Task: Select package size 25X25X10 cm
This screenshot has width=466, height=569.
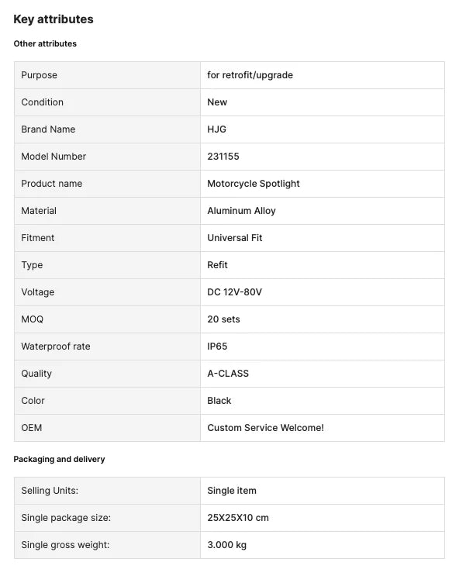Action: (x=238, y=518)
